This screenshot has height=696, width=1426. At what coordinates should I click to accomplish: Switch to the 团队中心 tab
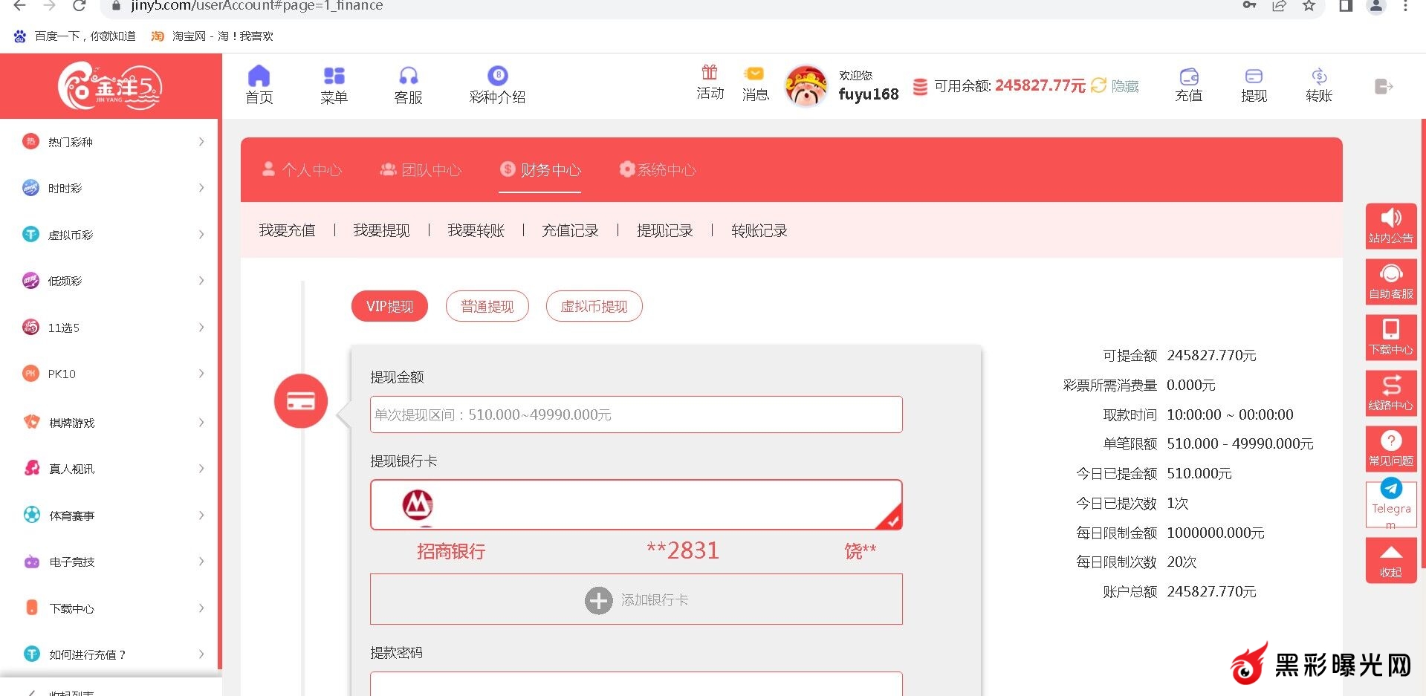click(x=421, y=170)
